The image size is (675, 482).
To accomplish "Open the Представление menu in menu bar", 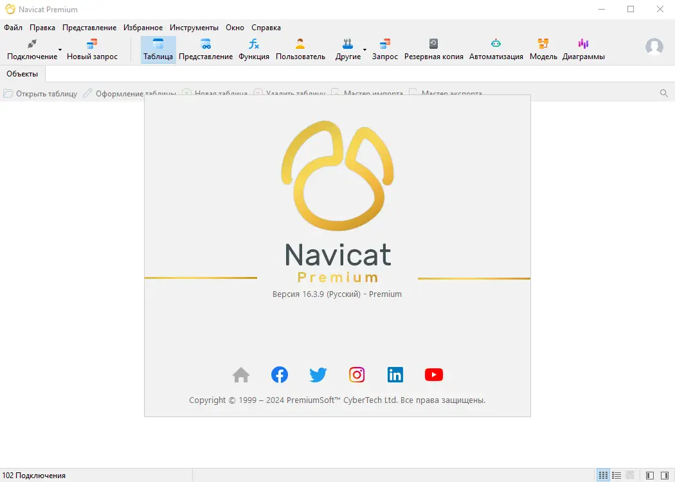I will 89,28.
